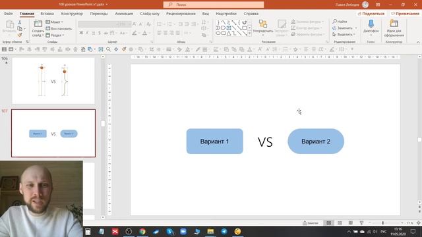Click the zoom out minus button
Viewport: 422px width, 237px height.
[370, 223]
